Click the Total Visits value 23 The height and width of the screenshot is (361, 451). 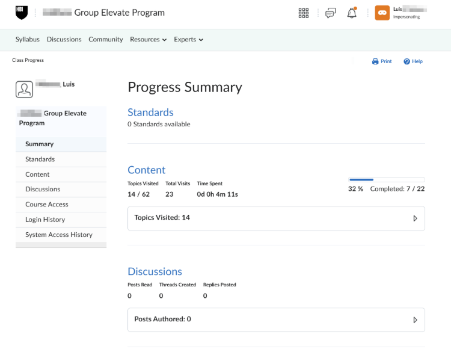[x=170, y=194]
